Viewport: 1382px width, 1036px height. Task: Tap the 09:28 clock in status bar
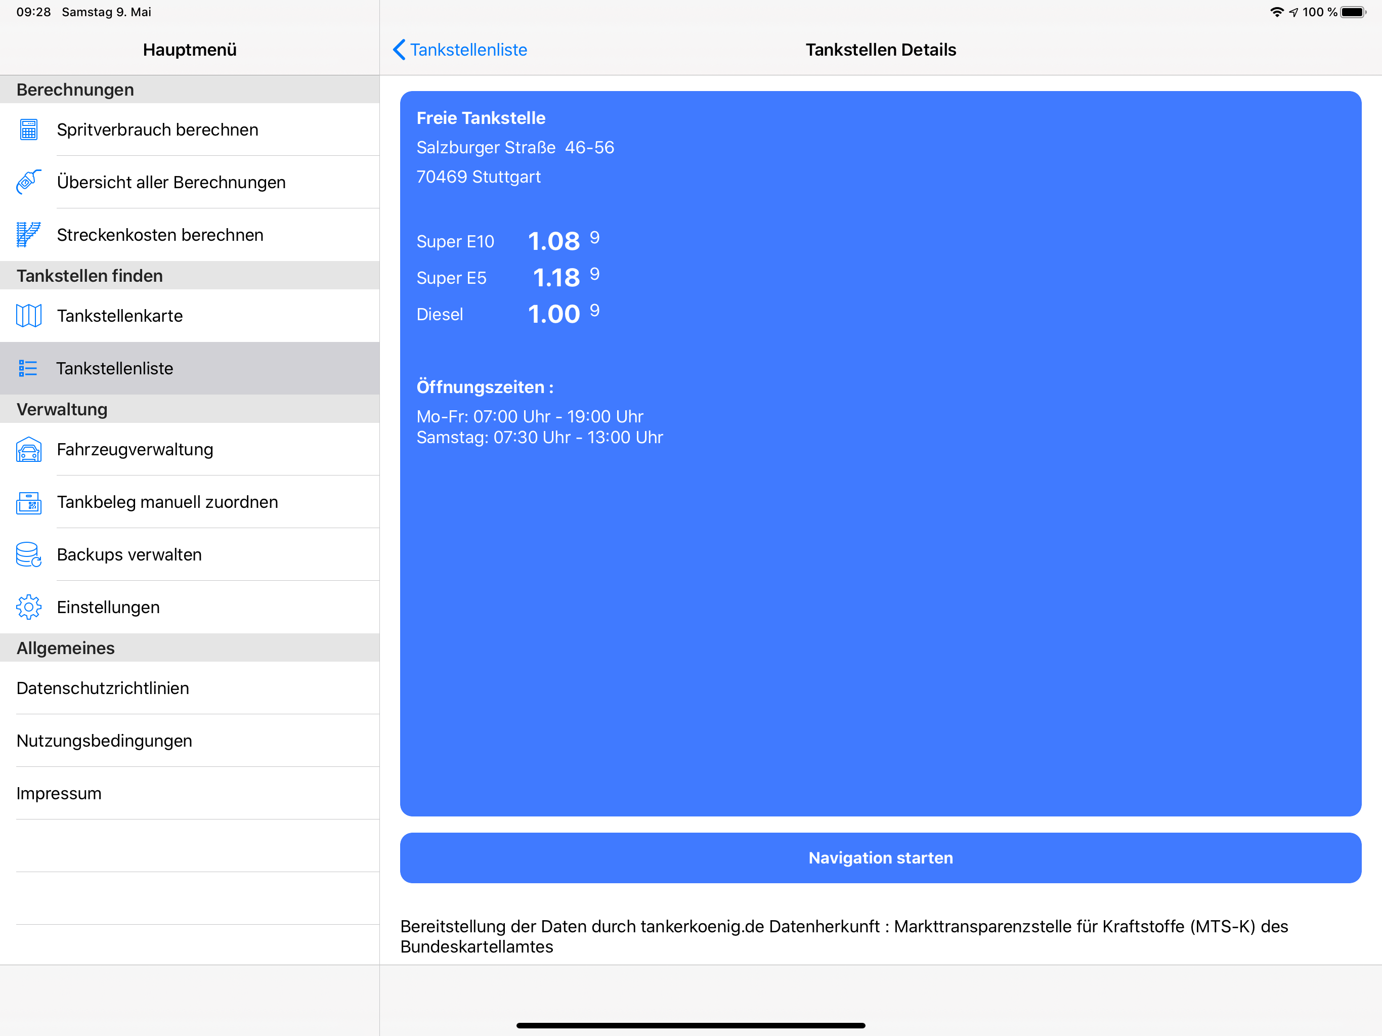click(33, 12)
